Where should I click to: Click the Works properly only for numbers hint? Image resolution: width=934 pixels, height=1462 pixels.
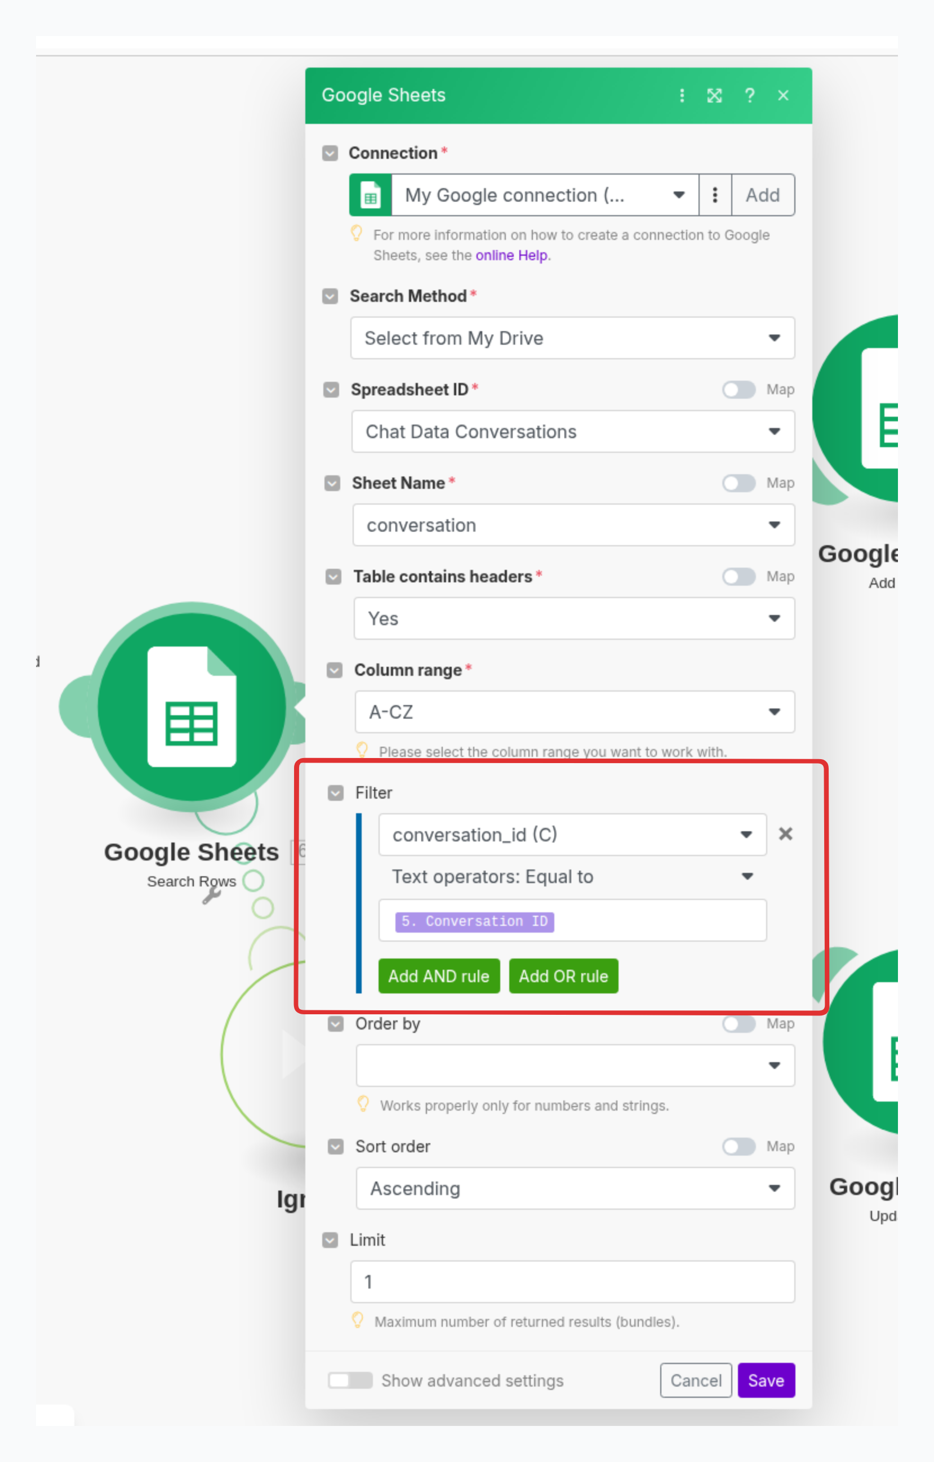click(524, 1106)
